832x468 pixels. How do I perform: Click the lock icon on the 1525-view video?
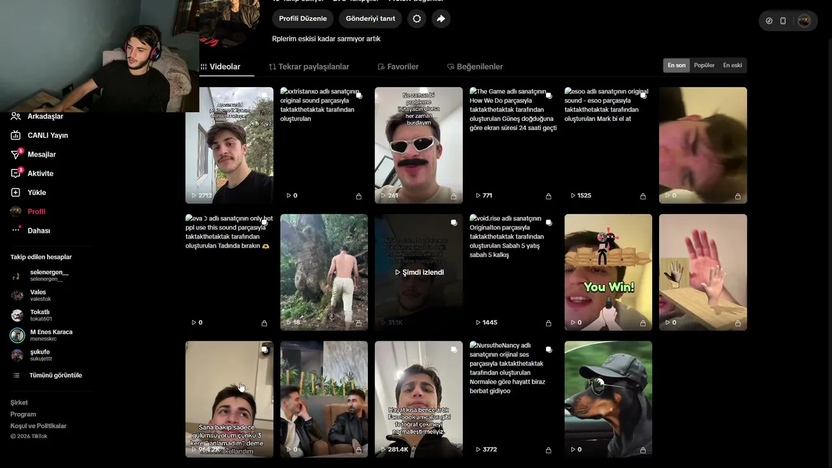coord(643,196)
